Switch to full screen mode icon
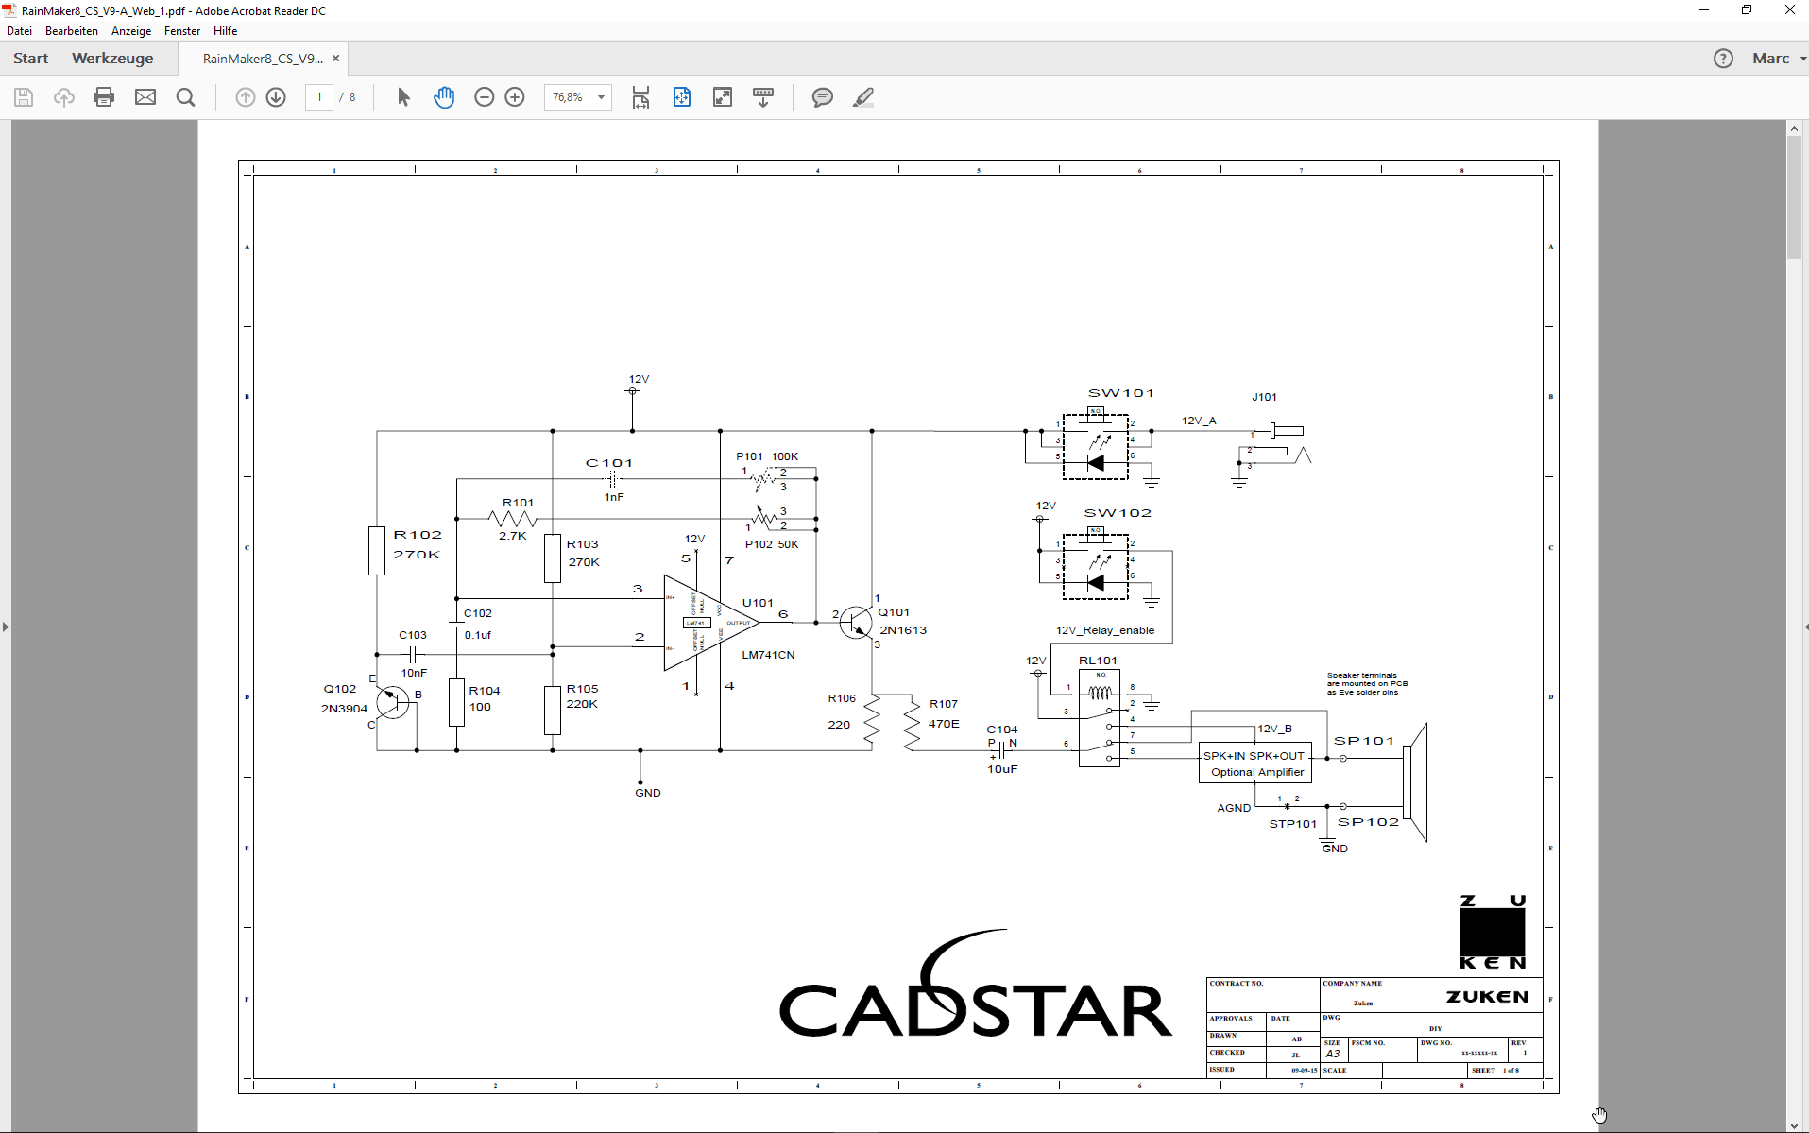The height and width of the screenshot is (1133, 1809). (723, 97)
